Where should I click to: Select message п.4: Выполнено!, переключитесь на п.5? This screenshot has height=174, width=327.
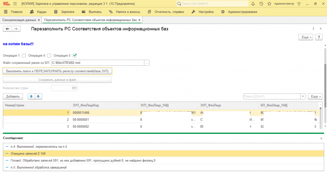tap(163, 147)
